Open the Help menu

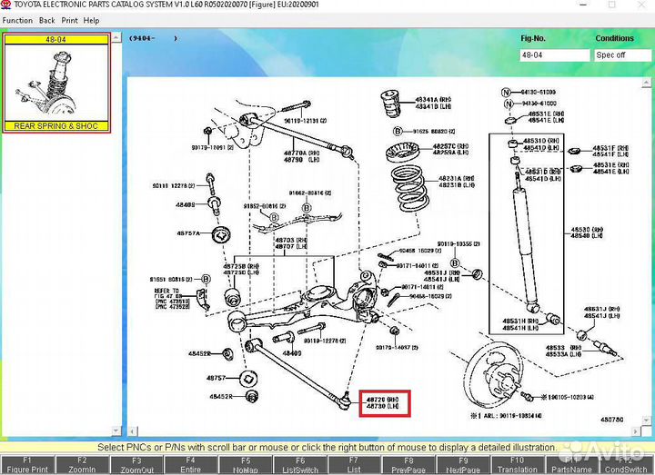(92, 20)
